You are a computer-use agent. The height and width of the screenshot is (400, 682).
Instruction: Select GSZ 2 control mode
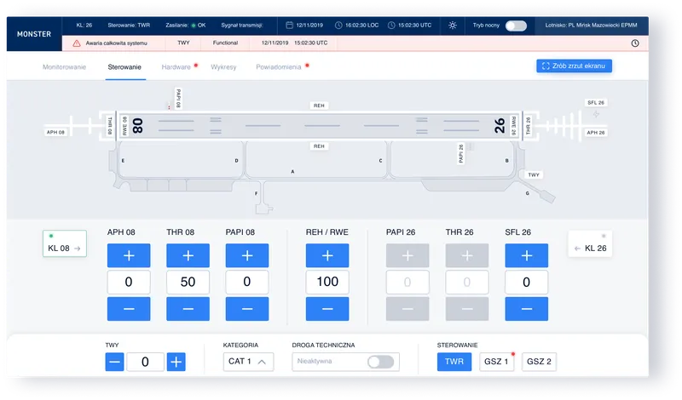point(539,362)
